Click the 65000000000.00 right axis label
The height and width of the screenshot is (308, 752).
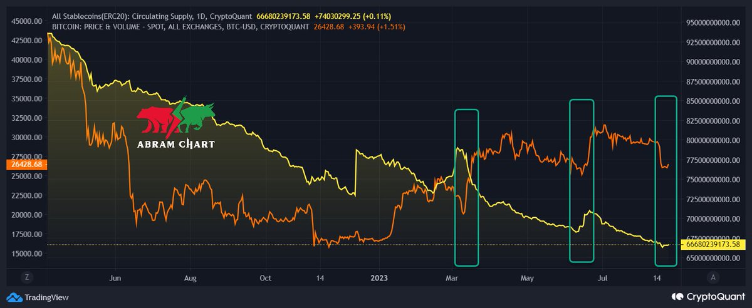tap(713, 258)
